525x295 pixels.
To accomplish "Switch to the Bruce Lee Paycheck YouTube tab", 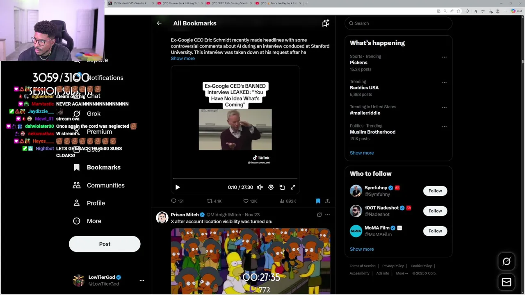I will click(x=278, y=3).
